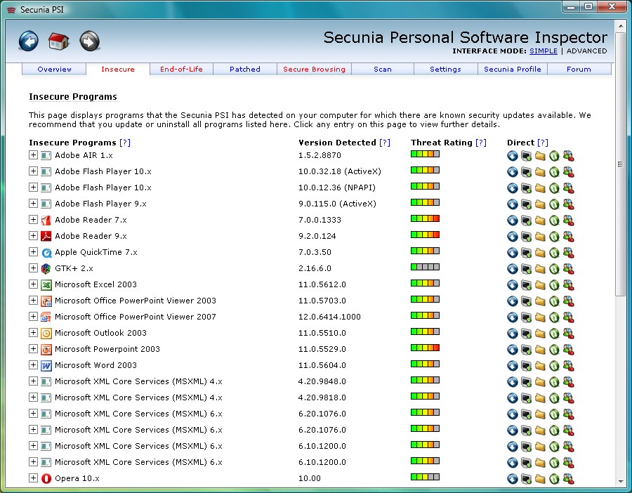The height and width of the screenshot is (493, 632).
Task: Download the solution for MSXML version 4.20.9818.0
Action: [513, 398]
